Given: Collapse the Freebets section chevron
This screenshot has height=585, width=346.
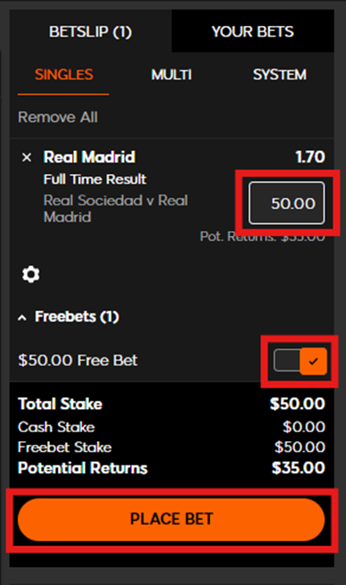Looking at the screenshot, I should [x=22, y=318].
